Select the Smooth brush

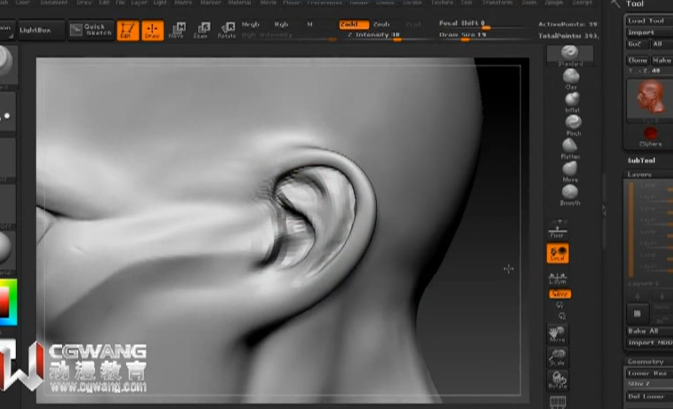pos(570,195)
